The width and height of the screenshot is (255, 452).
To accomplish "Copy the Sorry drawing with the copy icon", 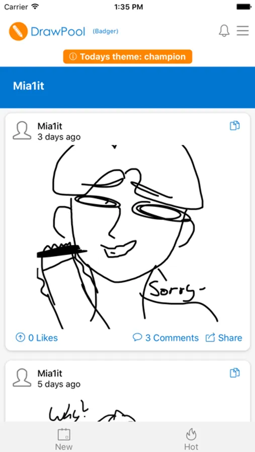I will click(234, 126).
